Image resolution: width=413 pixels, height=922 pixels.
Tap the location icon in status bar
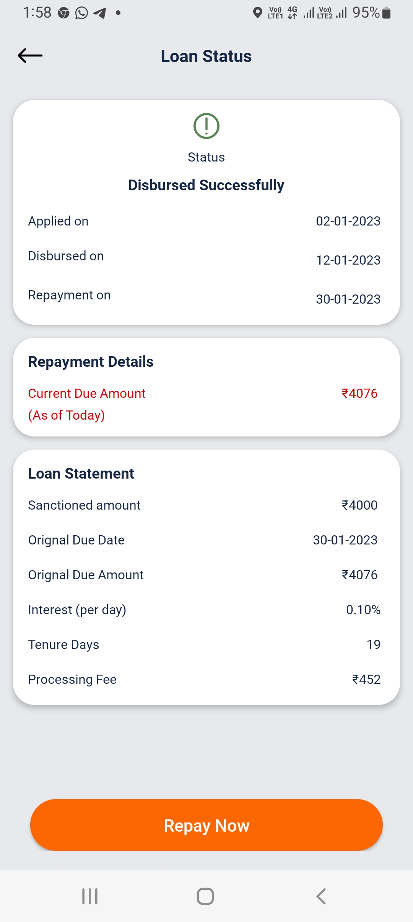[x=258, y=13]
